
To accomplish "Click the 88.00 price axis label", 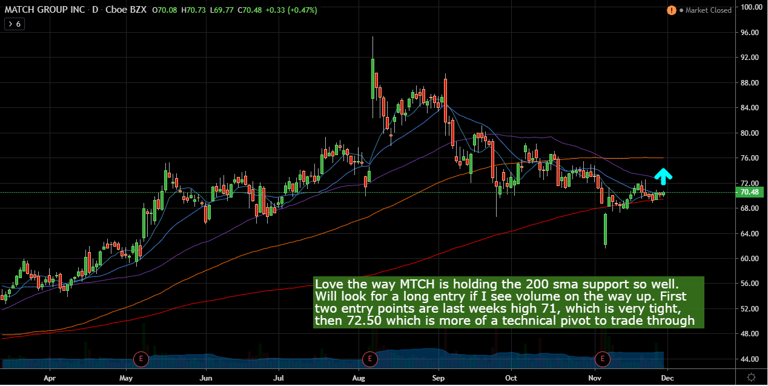I will (x=751, y=82).
